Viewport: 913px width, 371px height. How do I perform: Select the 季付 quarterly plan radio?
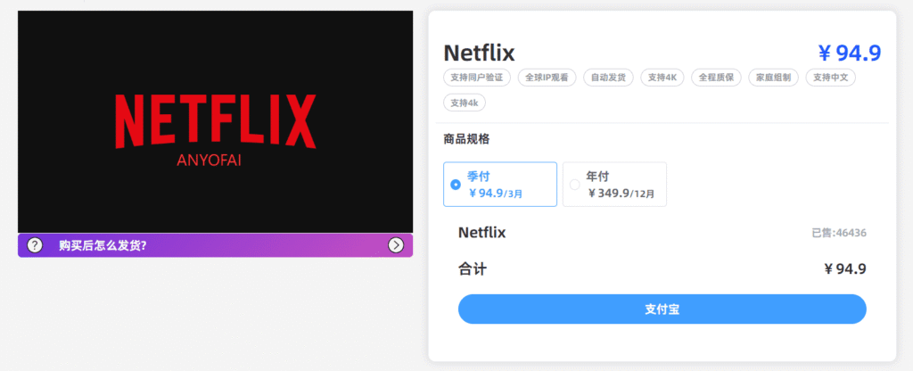click(456, 185)
